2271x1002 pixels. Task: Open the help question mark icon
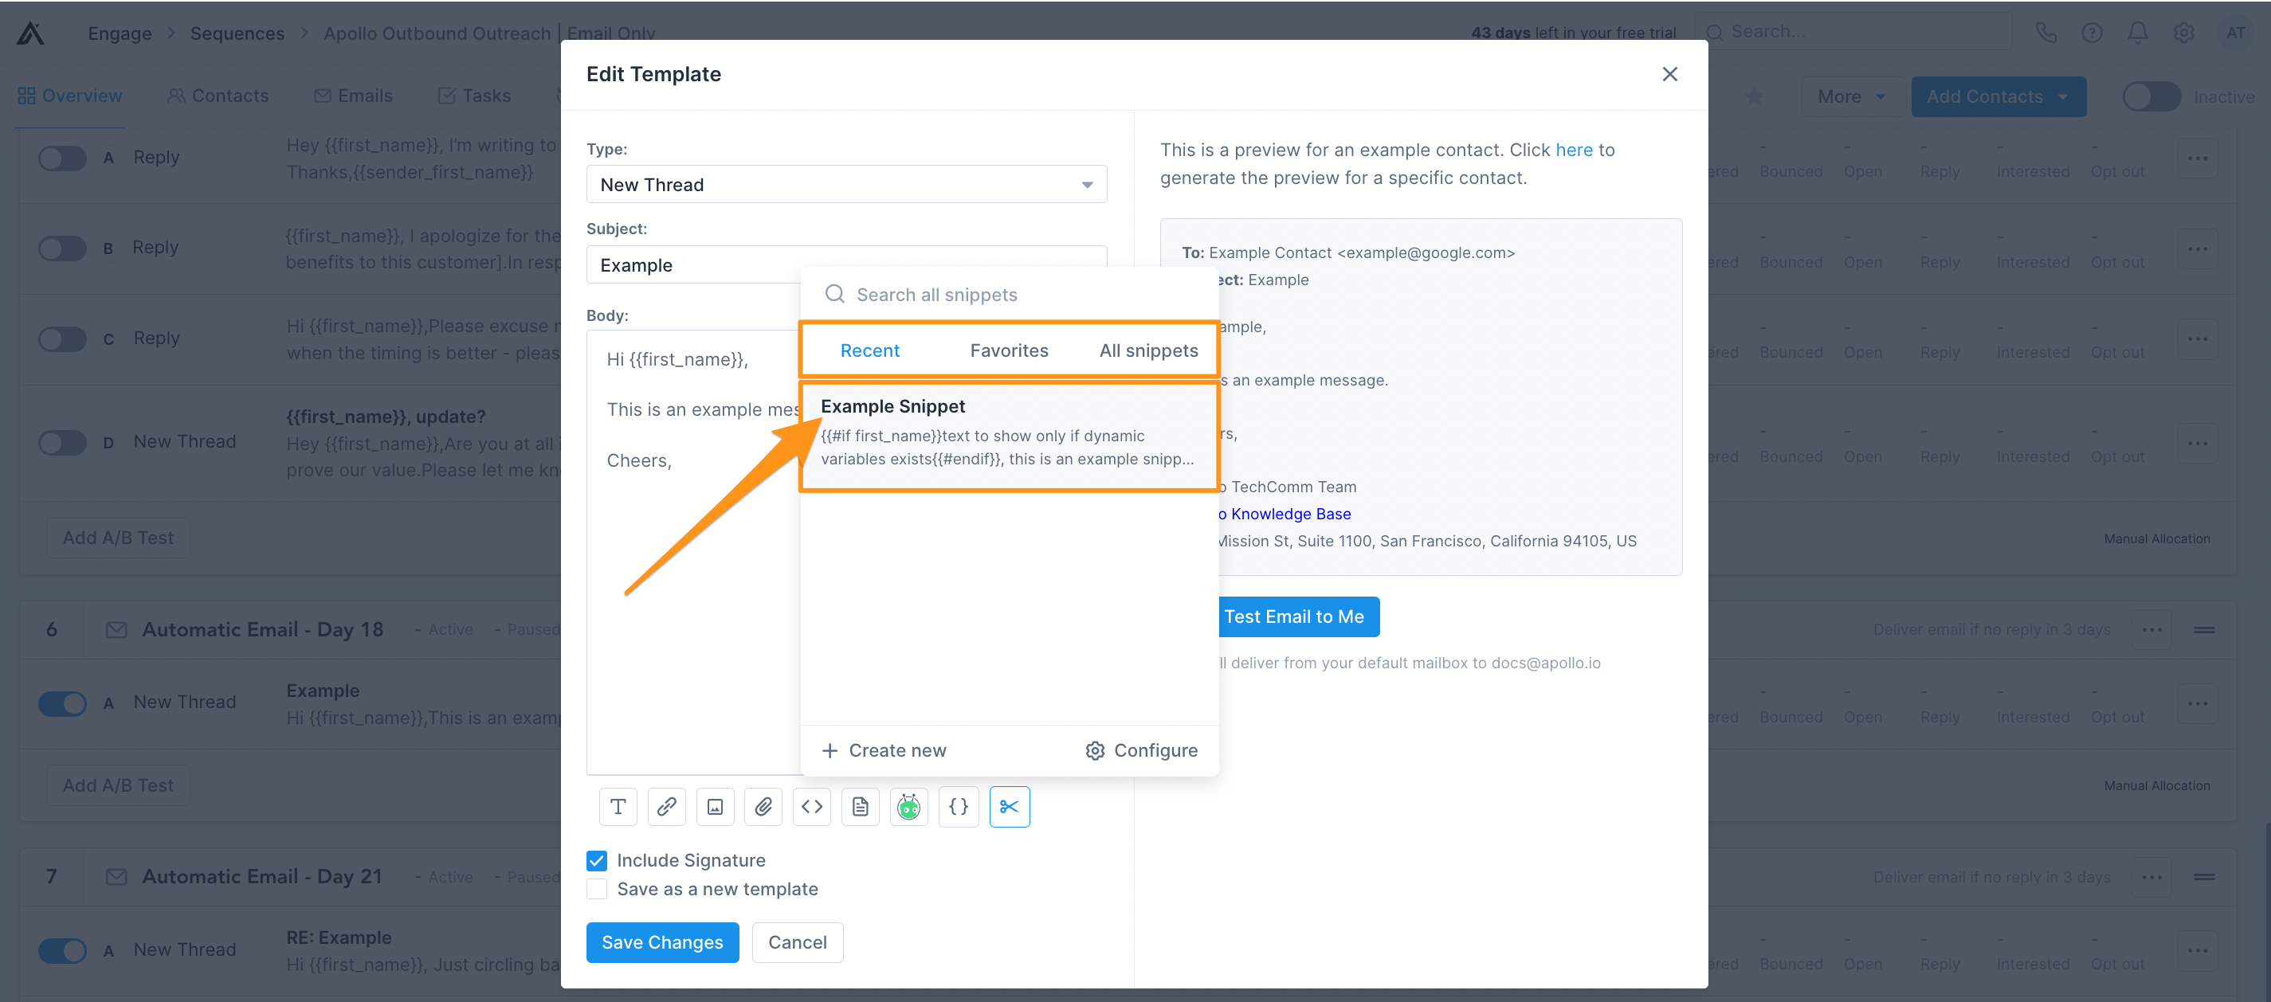(2092, 33)
